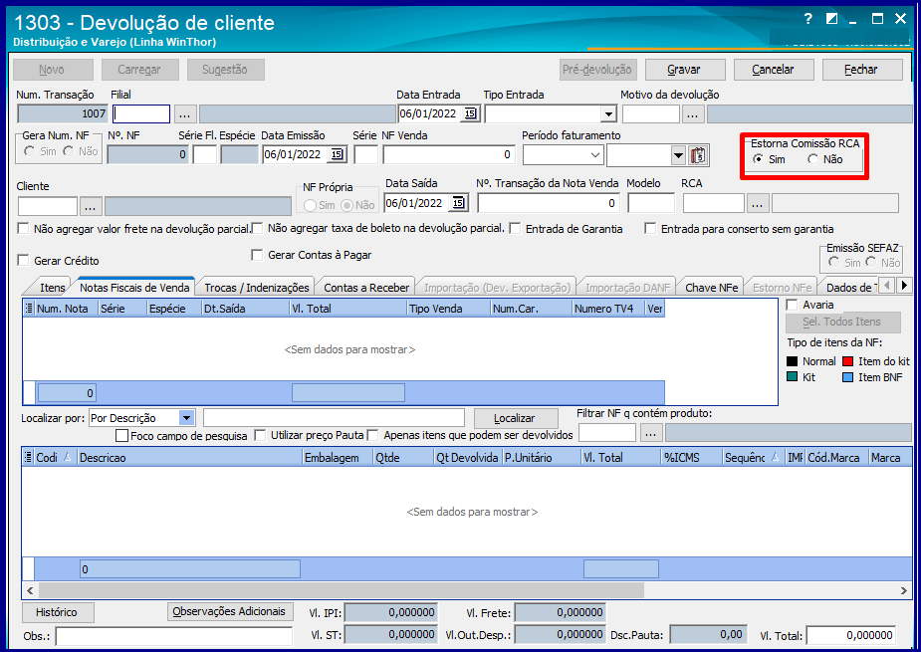
Task: Switch to the Itens tab
Action: pyautogui.click(x=53, y=288)
